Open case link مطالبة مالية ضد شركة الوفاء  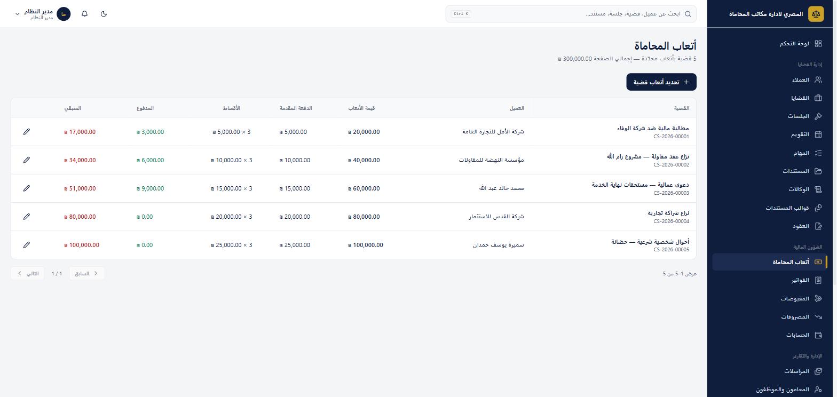(x=653, y=129)
